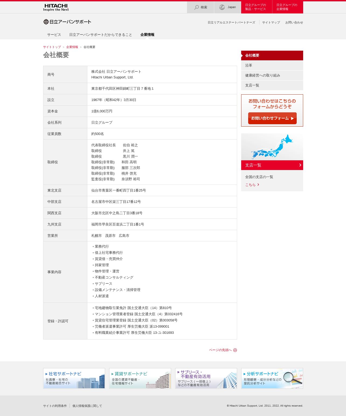The image size is (346, 416).
Task: Open 日立グループの企業情報 link
Action: click(288, 7)
